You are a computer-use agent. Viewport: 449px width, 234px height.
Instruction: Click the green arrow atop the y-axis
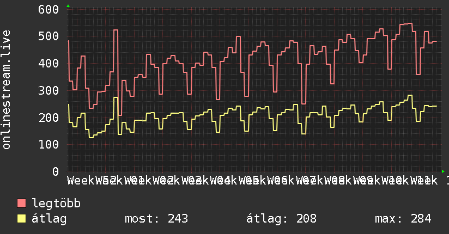(68, 6)
